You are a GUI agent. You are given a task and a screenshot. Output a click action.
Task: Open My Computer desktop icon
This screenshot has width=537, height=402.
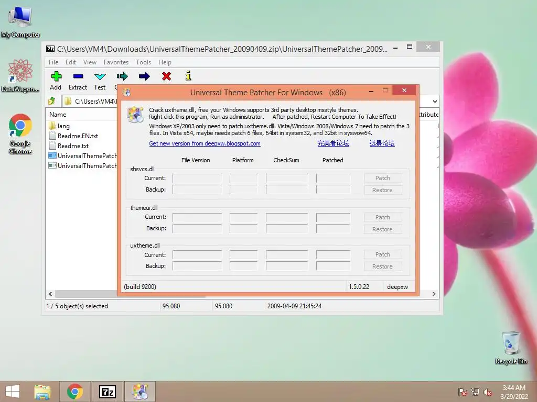coord(20,22)
